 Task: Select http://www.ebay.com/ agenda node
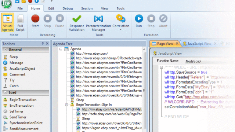click(92, 54)
